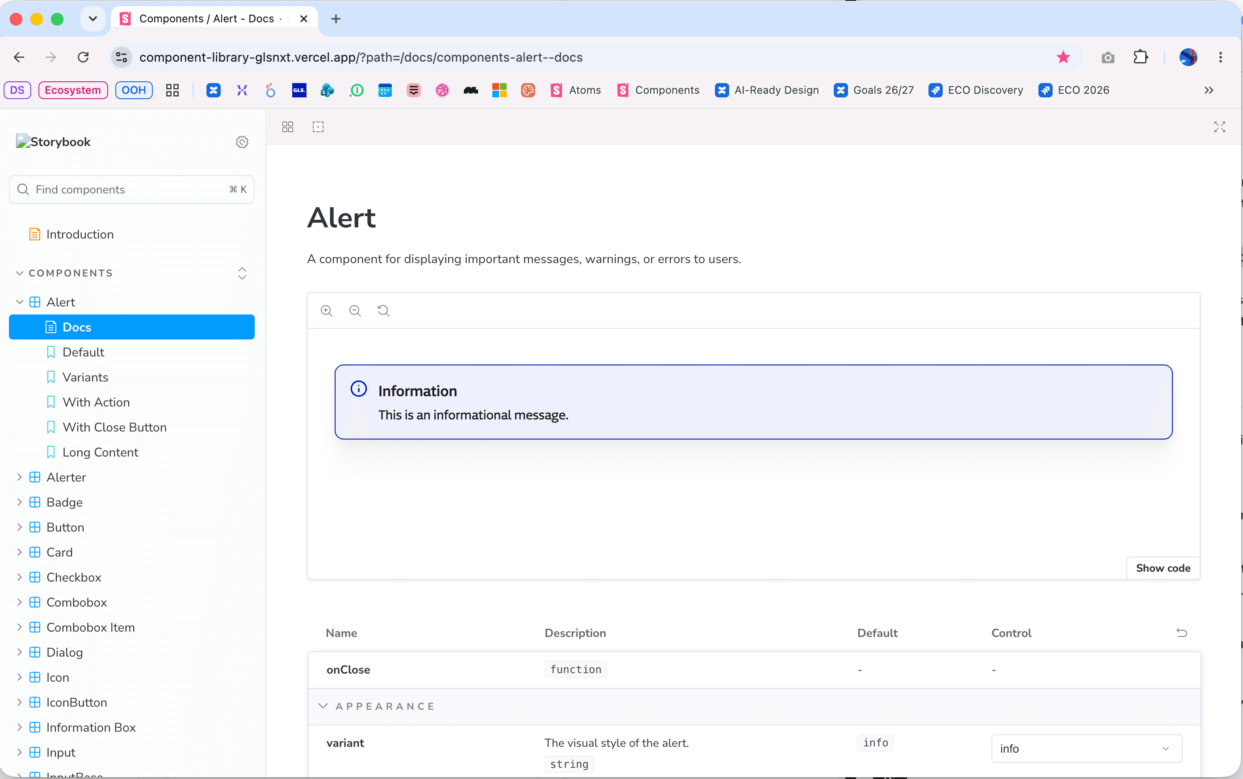Collapse the APPEARANCE args section
The height and width of the screenshot is (779, 1243).
click(323, 706)
